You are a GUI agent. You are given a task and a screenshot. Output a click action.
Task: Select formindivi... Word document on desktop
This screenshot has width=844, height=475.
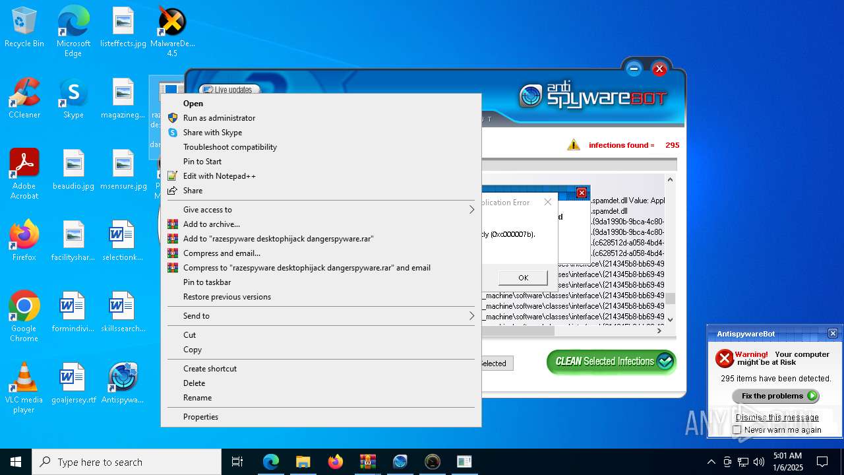tap(73, 313)
